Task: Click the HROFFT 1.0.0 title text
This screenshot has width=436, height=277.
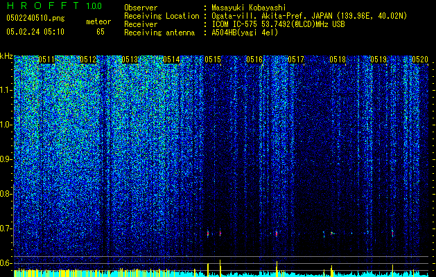Action: 54,6
